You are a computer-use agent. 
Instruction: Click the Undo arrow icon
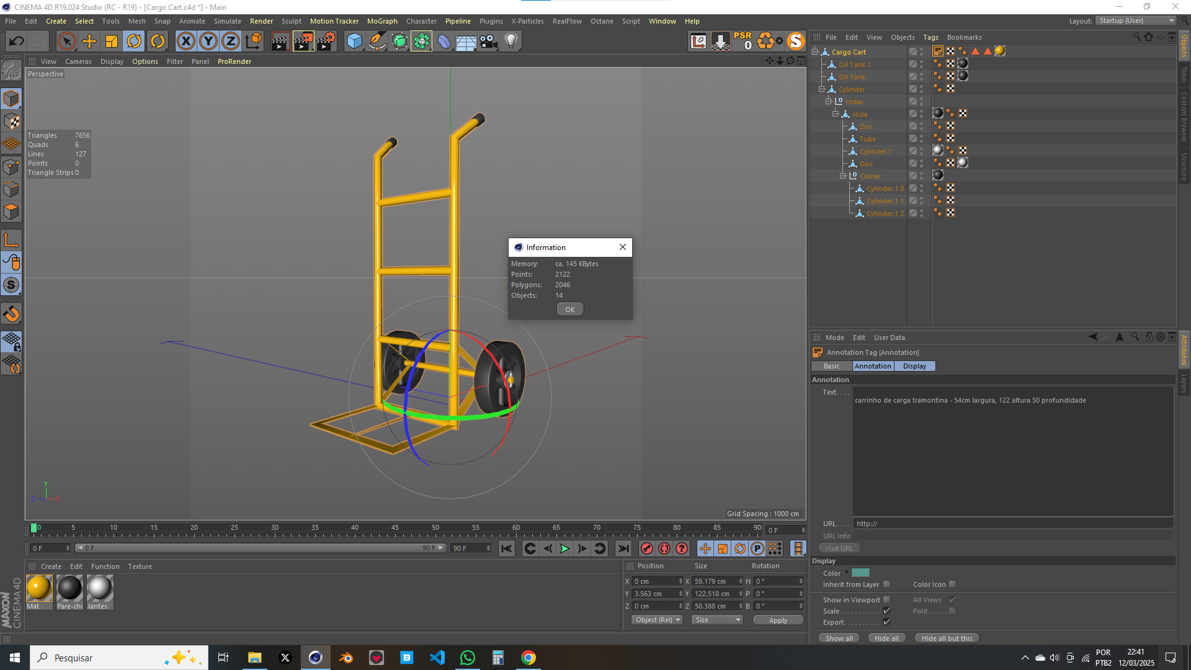pos(17,42)
